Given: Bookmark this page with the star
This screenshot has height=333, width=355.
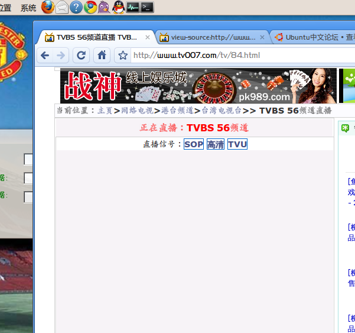Looking at the screenshot, I should [x=123, y=56].
